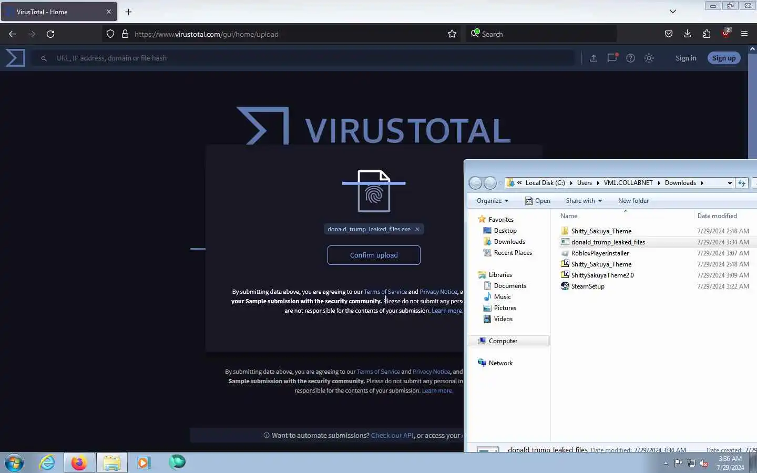Click the Firefox Search box
This screenshot has width=757, height=473.
(x=541, y=34)
